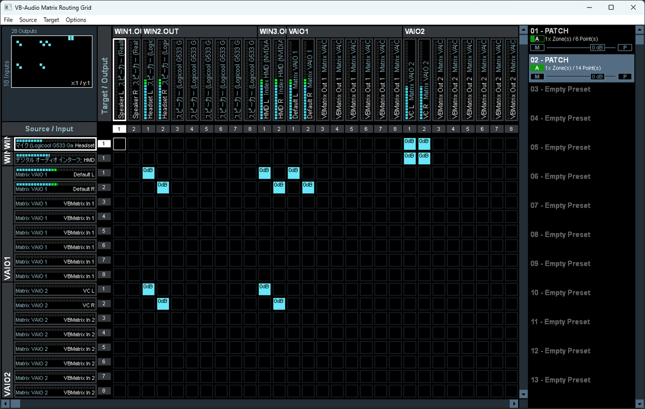This screenshot has width=645, height=409.
Task: Mute preset 01 - PATCH with M
Action: click(537, 47)
